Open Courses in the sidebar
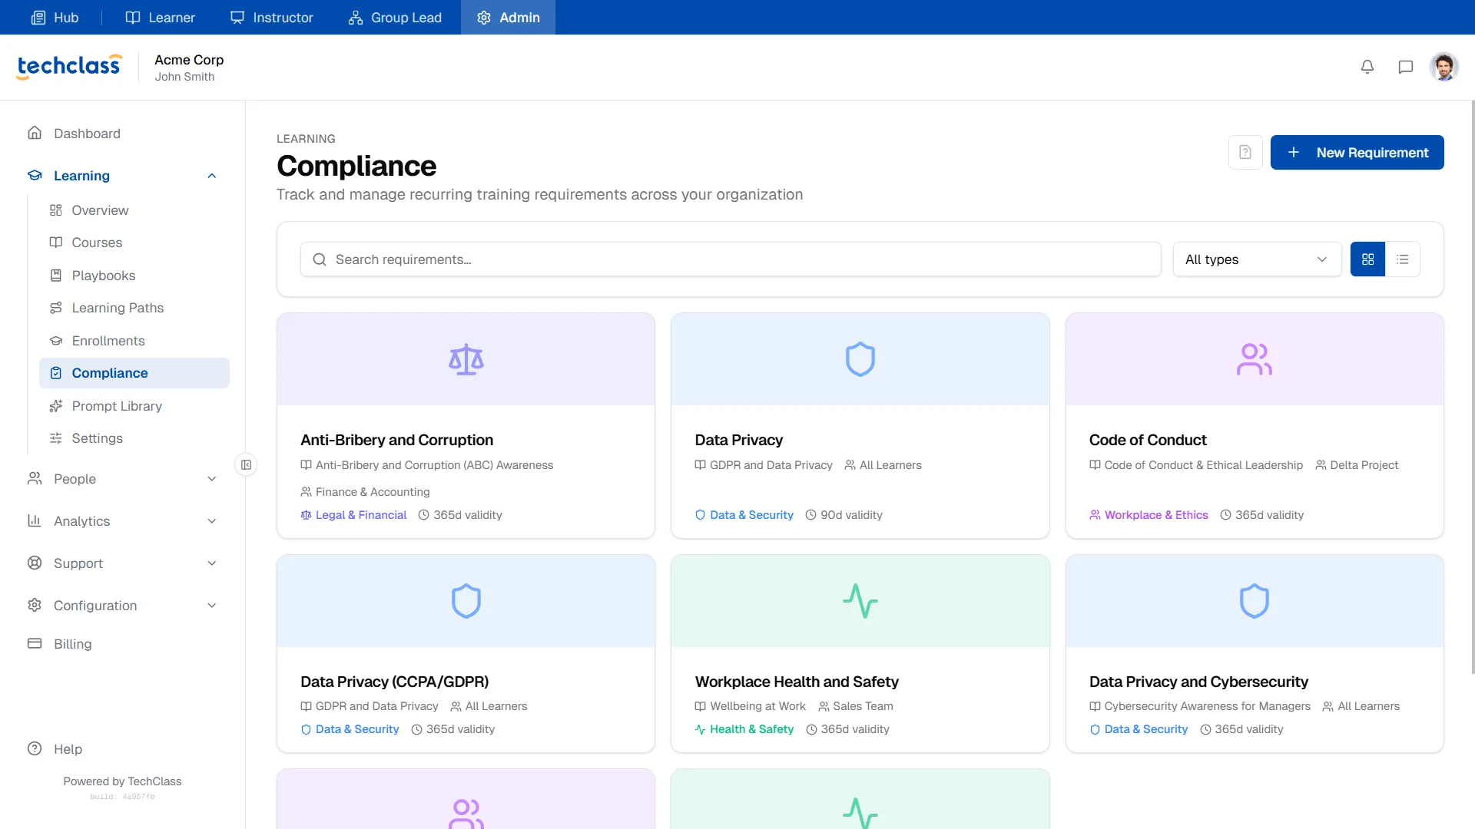The image size is (1475, 829). (134, 243)
